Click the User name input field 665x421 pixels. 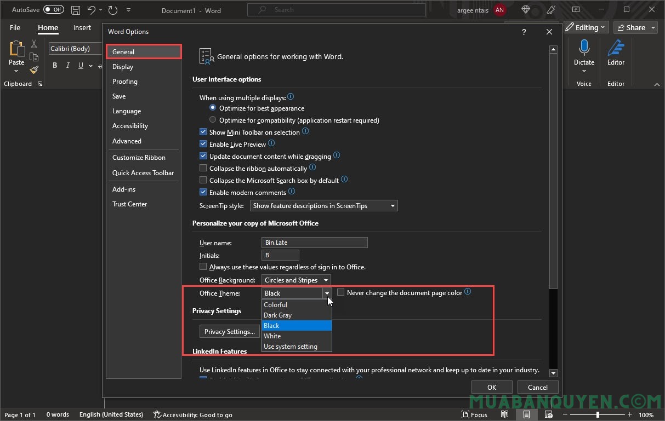click(x=315, y=243)
